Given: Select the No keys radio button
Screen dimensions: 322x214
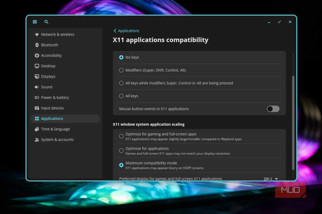Looking at the screenshot, I should (121, 57).
